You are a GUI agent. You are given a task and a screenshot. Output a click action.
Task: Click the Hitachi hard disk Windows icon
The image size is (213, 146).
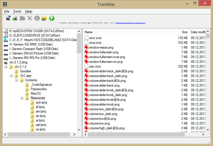tap(6, 40)
